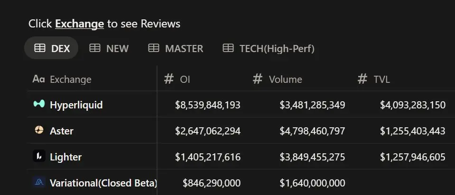Click the Hyperliquid logo icon
Image resolution: width=455 pixels, height=195 pixels.
(39, 104)
